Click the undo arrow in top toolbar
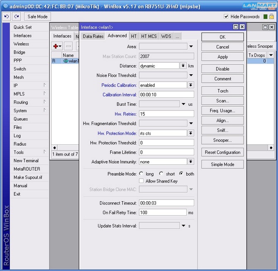278x271 pixels. (7, 17)
